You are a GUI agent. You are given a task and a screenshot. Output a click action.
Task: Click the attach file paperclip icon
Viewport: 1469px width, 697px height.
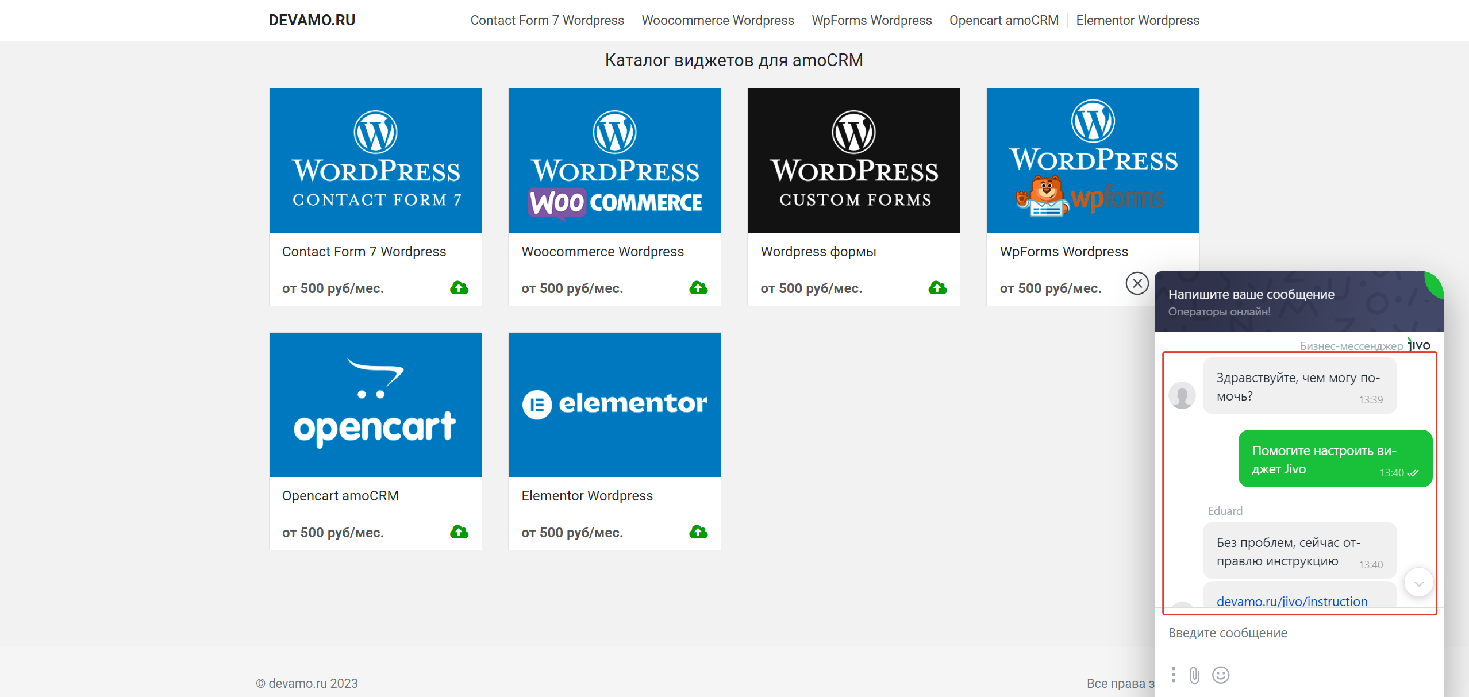(1194, 675)
